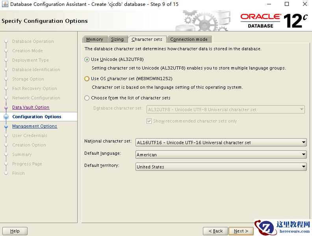This screenshot has width=312, height=236.
Task: Click the Storage Option step label
Action: [x=28, y=79]
